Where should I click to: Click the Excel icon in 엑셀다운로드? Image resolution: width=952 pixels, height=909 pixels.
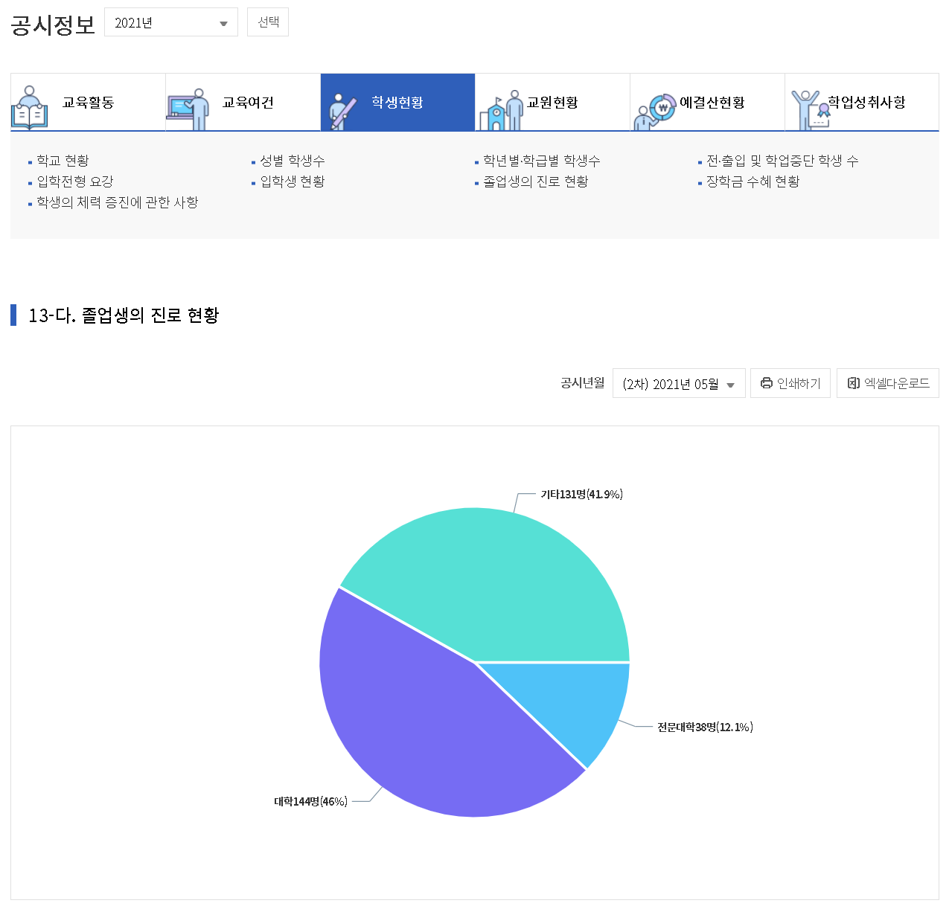[854, 383]
